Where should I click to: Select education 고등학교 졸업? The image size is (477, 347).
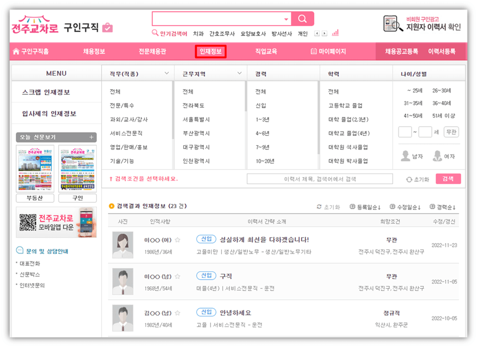[x=345, y=105]
